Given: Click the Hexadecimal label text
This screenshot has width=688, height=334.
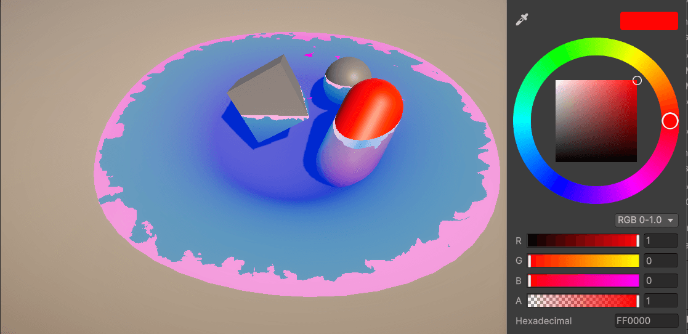Looking at the screenshot, I should 544,321.
